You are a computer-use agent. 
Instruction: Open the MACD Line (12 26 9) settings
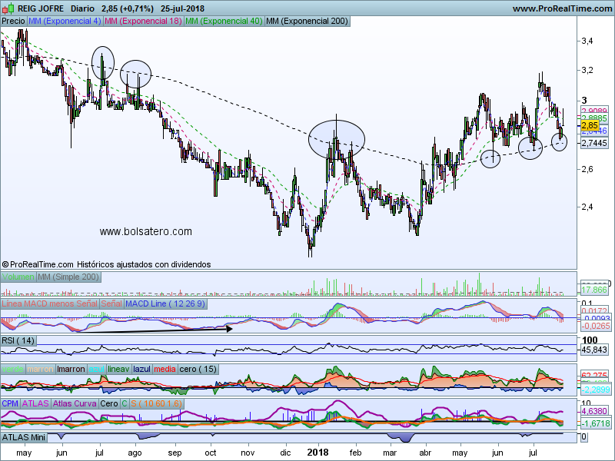165,304
